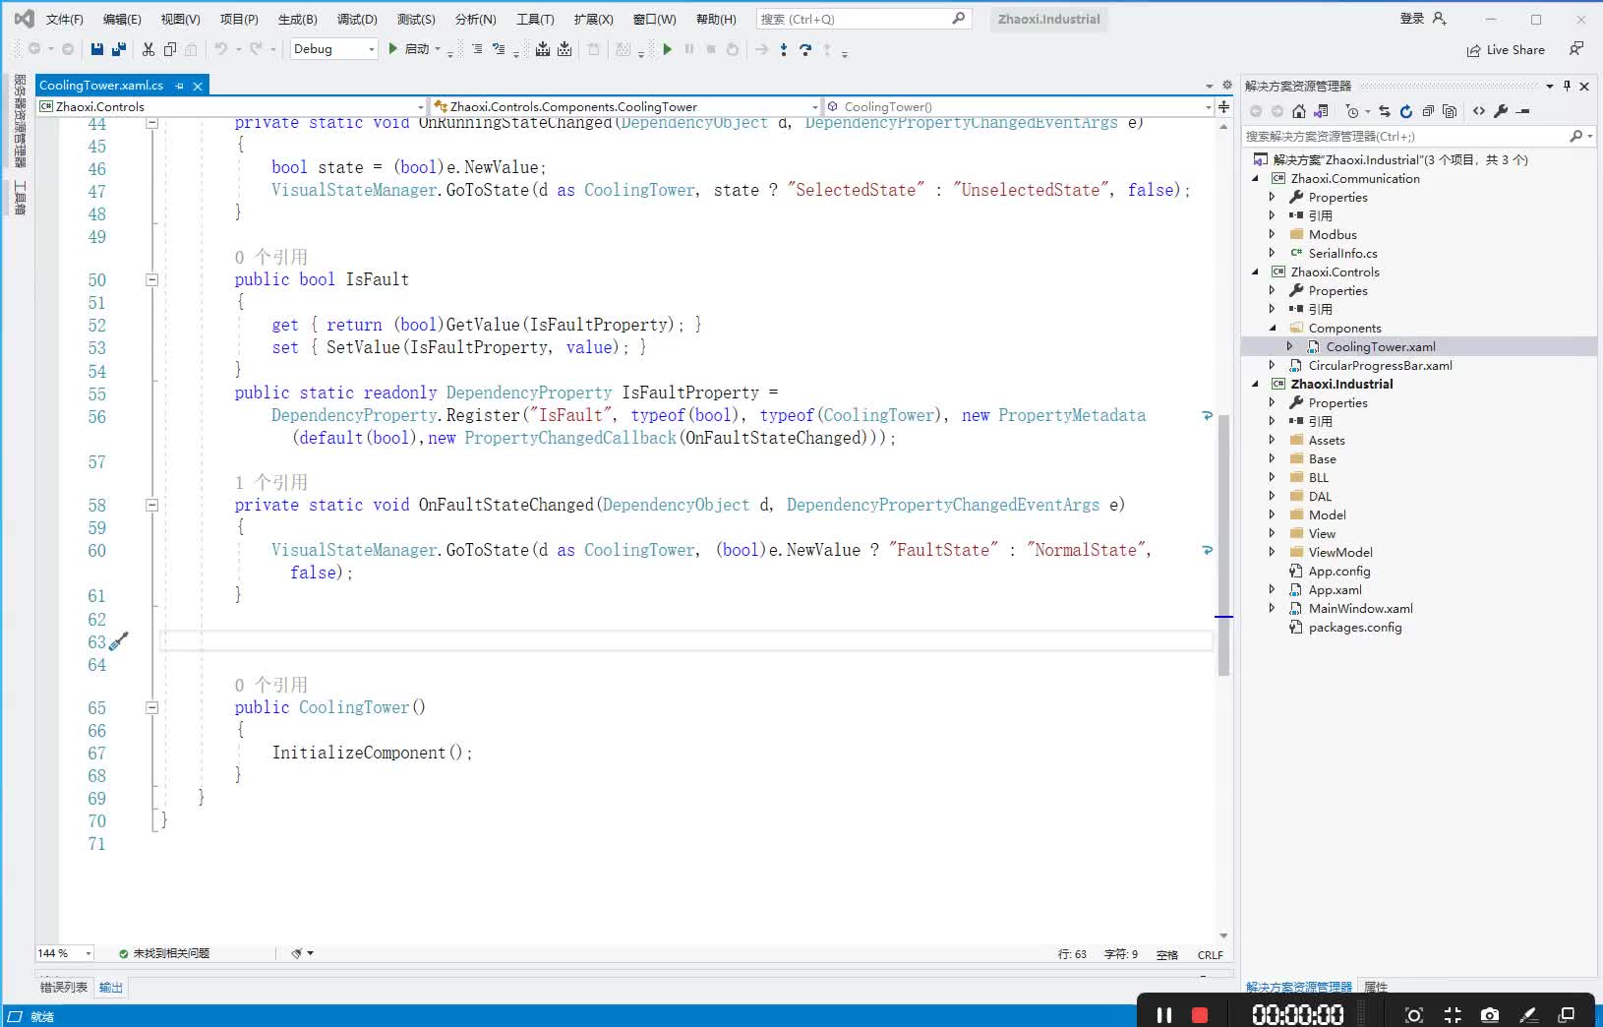Switch to the 错误列表 tab
1603x1027 pixels.
(64, 987)
